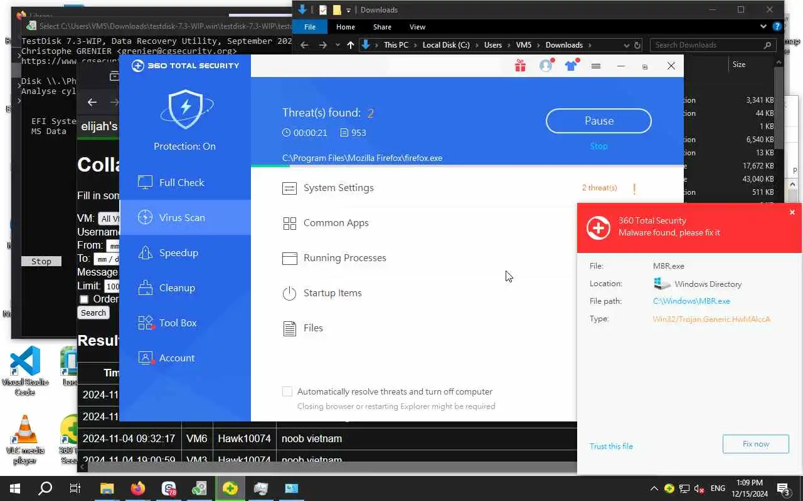Open the gift box icon in 360 title bar
Viewport: 803px width, 501px height.
[520, 66]
